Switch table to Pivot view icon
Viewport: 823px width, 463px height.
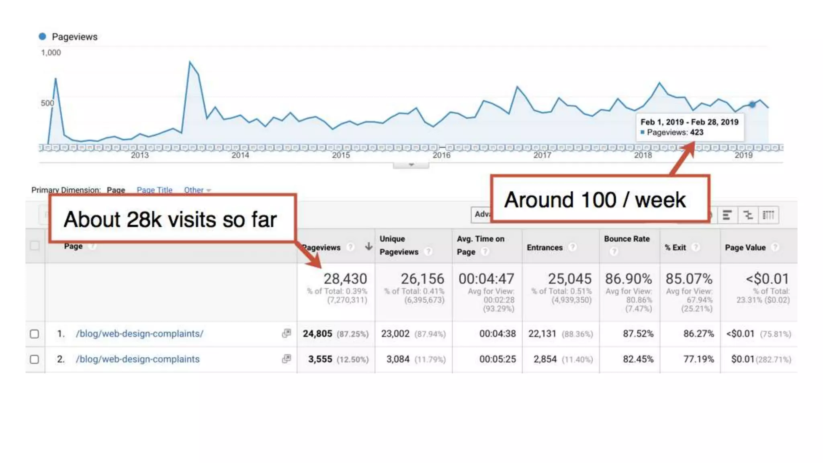pyautogui.click(x=768, y=215)
